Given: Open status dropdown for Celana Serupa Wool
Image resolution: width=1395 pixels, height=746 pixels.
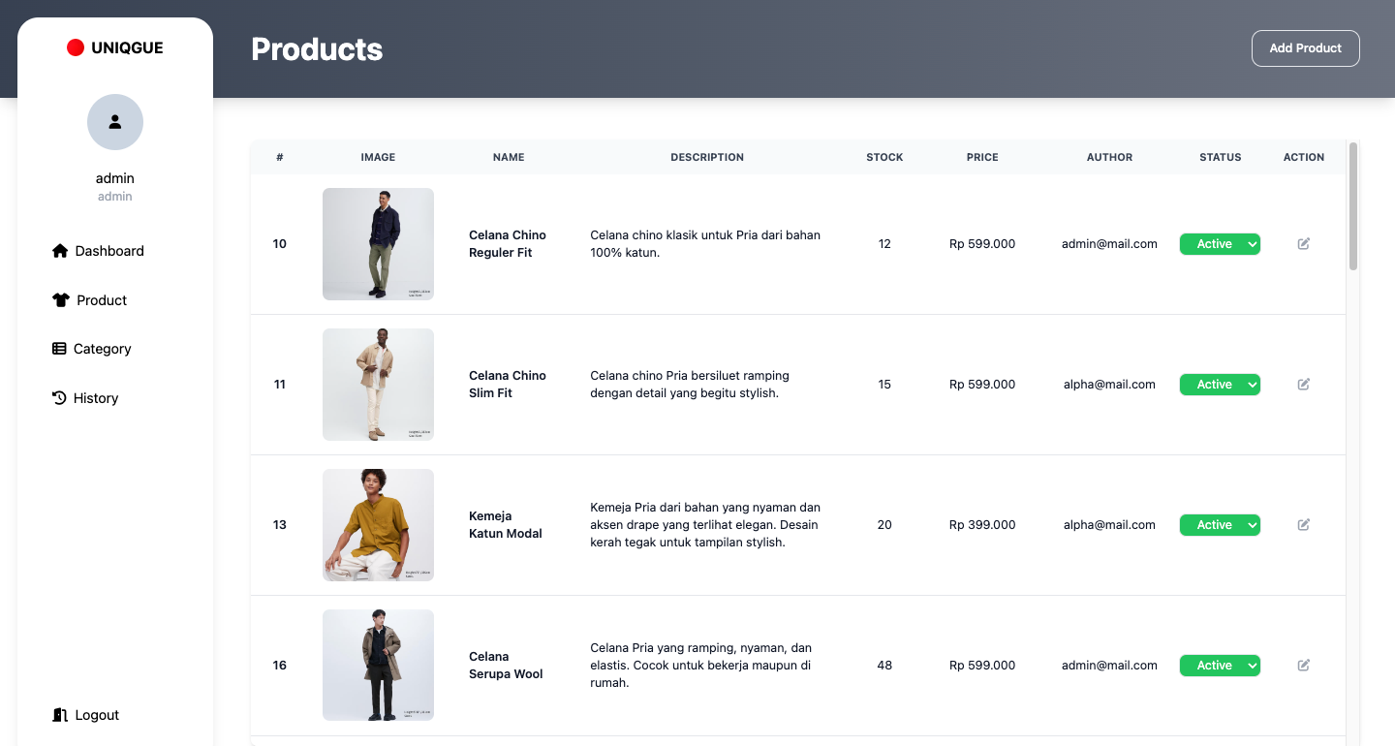Looking at the screenshot, I should pyautogui.click(x=1220, y=666).
